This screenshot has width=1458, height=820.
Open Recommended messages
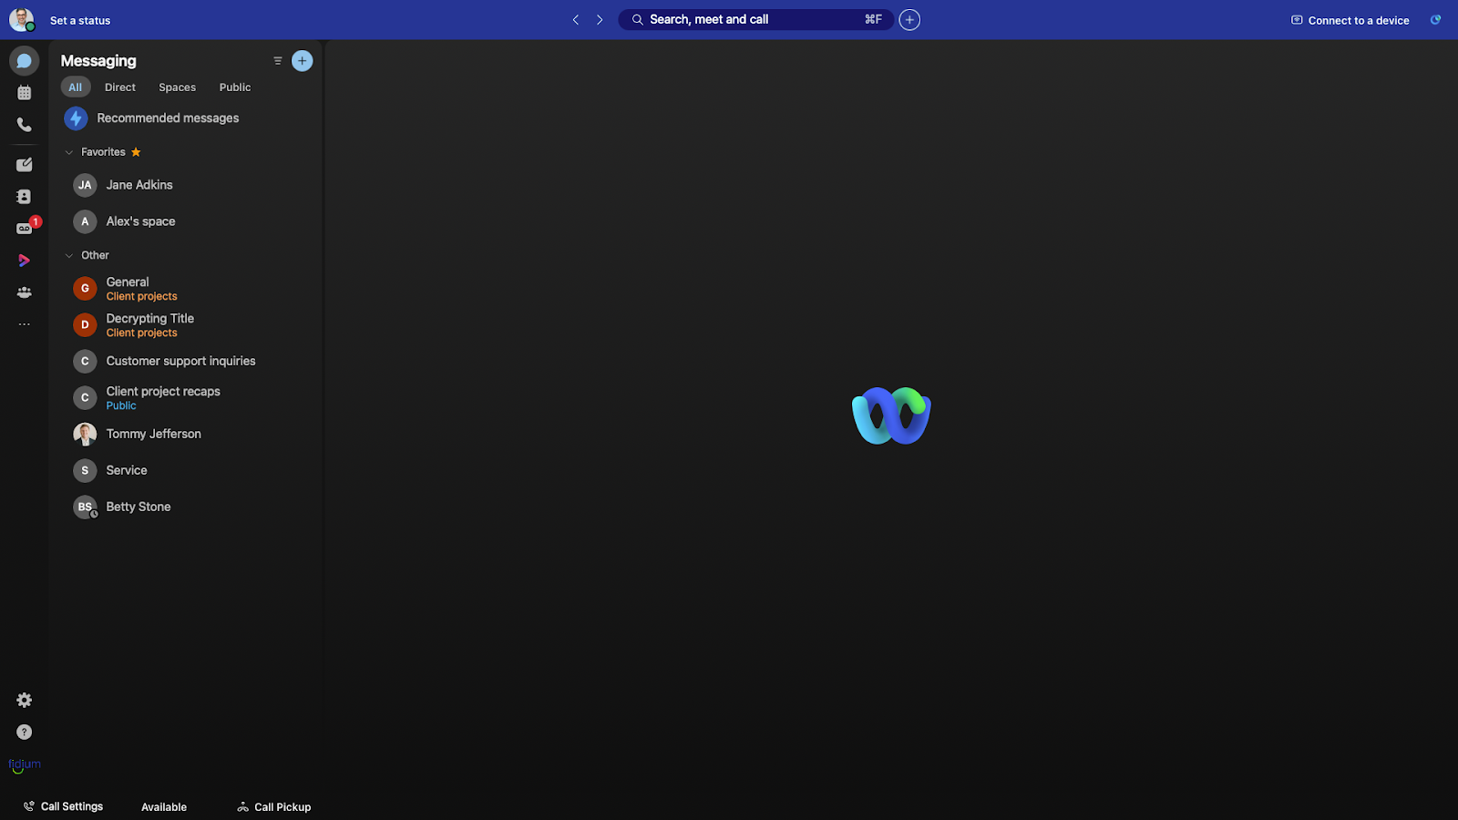point(187,118)
